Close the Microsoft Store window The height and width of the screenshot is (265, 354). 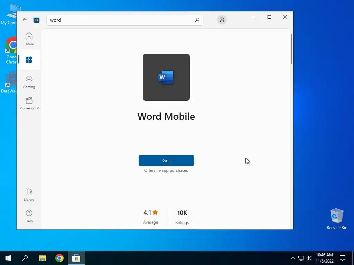[x=285, y=17]
